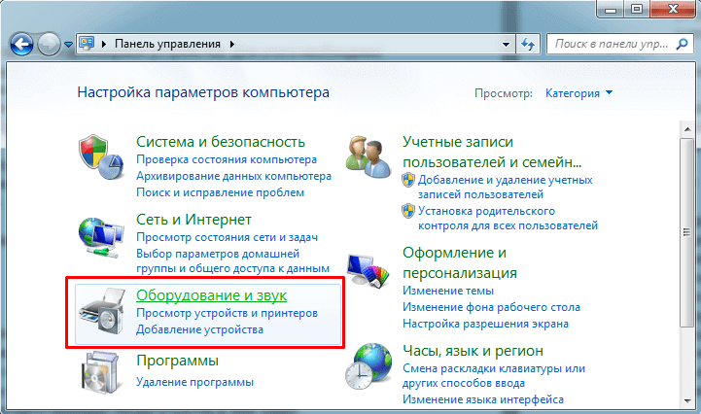Image resolution: width=701 pixels, height=414 pixels.
Task: Expand the arrow after Панель управления
Action: (232, 44)
